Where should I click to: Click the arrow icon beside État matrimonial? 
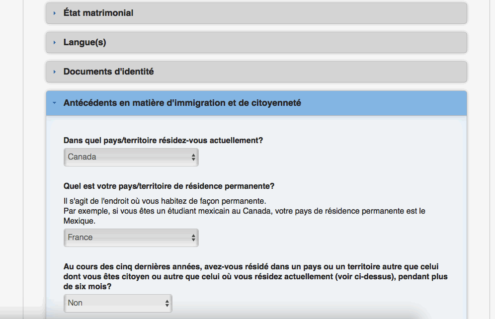pos(55,13)
